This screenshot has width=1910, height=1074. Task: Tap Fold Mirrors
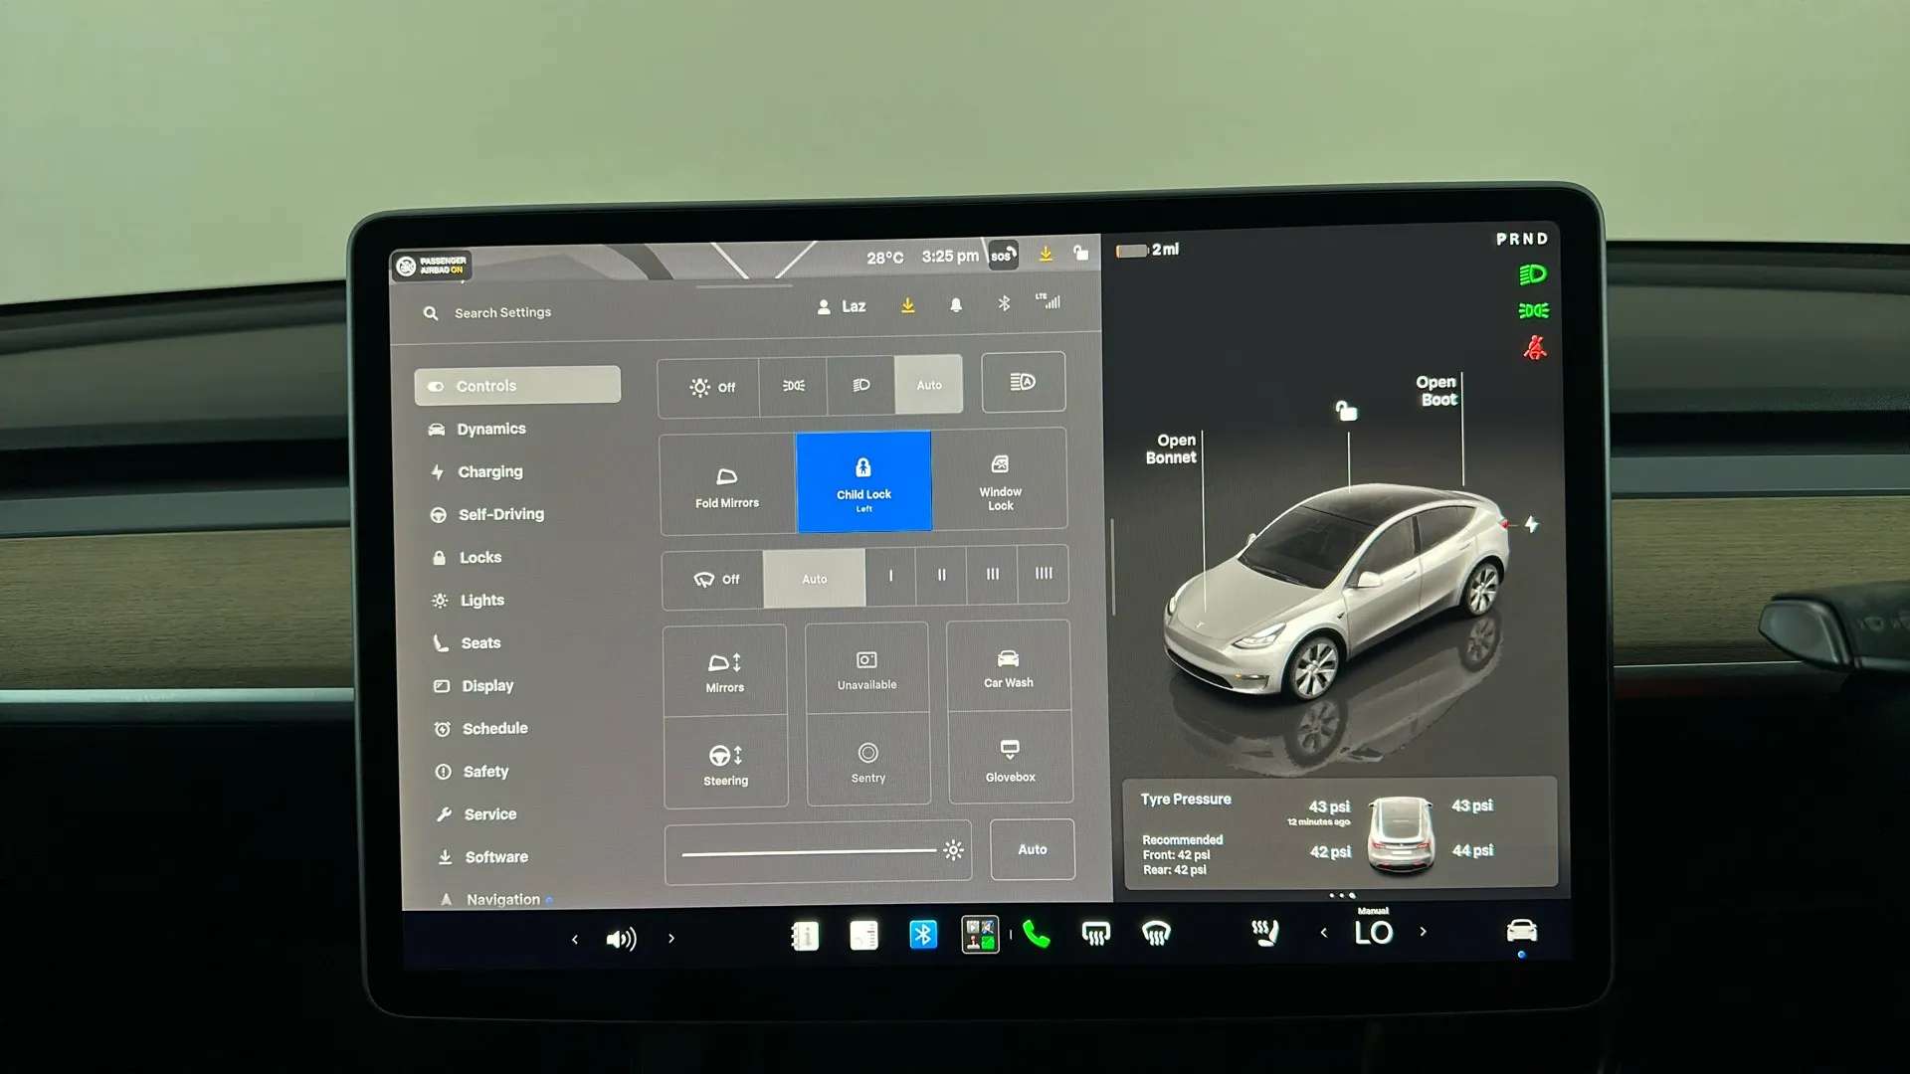point(727,485)
